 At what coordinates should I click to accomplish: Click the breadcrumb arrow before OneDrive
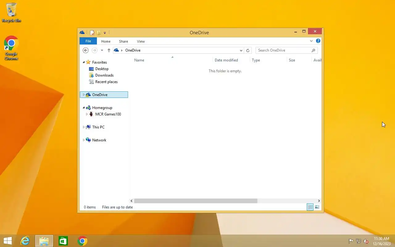[122, 50]
